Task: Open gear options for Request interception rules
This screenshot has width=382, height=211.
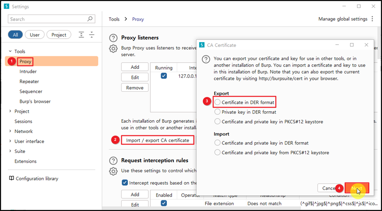Action: coord(113,171)
